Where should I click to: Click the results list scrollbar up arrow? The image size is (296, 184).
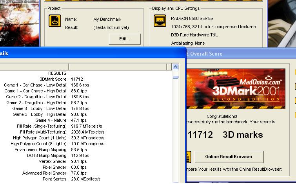click(176, 67)
